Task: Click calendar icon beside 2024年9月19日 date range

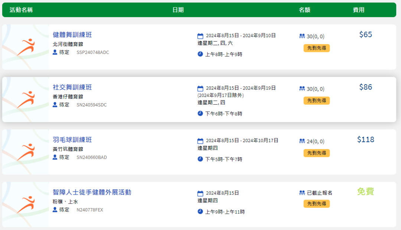Action: [200, 88]
